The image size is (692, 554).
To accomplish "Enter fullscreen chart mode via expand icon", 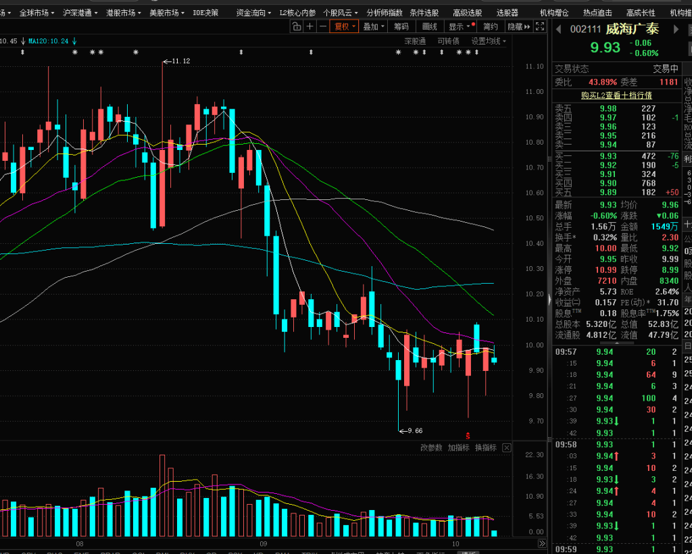I will 539,26.
